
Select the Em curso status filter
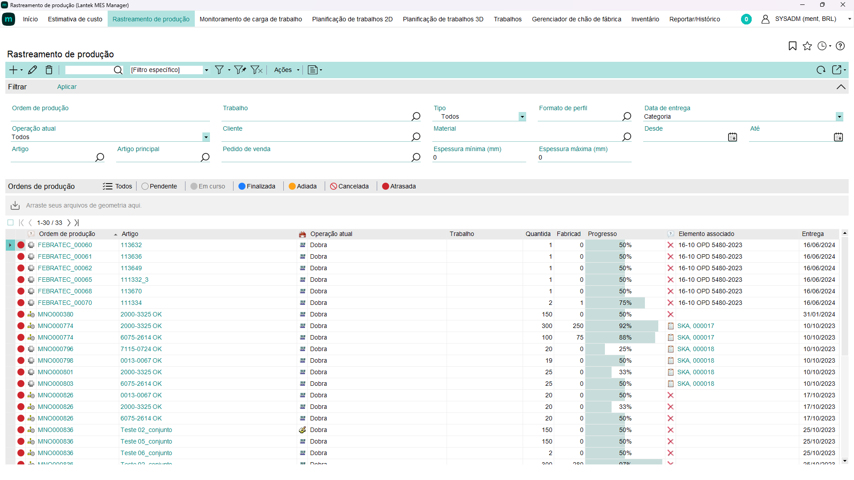pos(208,186)
